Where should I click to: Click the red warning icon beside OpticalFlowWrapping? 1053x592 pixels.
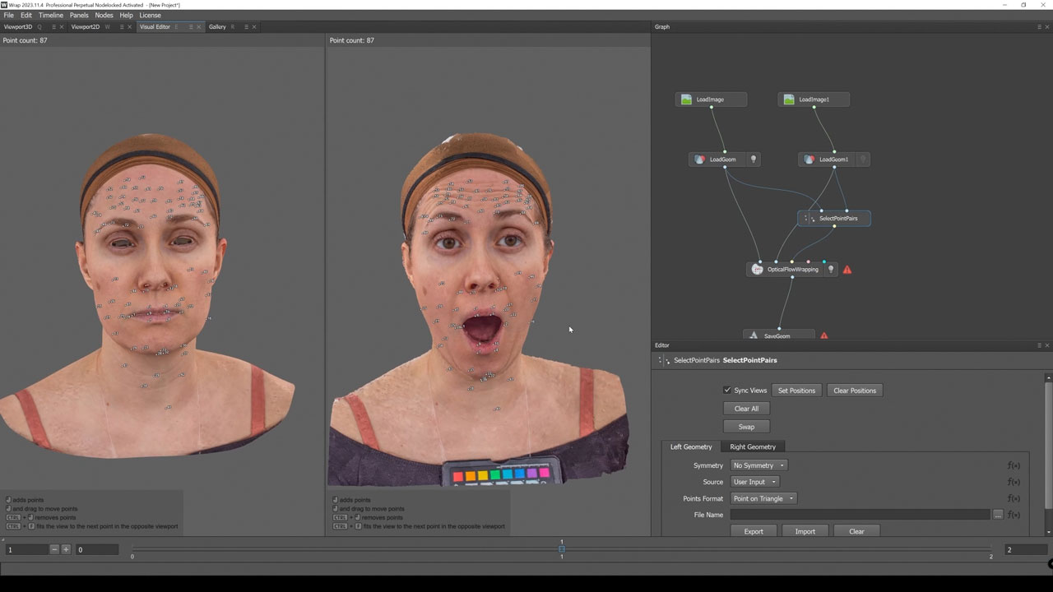tap(847, 270)
